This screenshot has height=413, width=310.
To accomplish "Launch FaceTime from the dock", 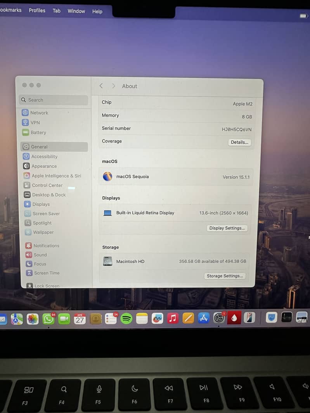I will [x=64, y=319].
